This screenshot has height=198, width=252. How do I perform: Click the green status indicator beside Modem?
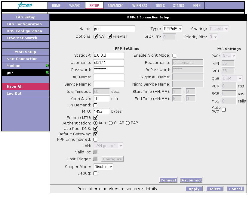[47, 66]
